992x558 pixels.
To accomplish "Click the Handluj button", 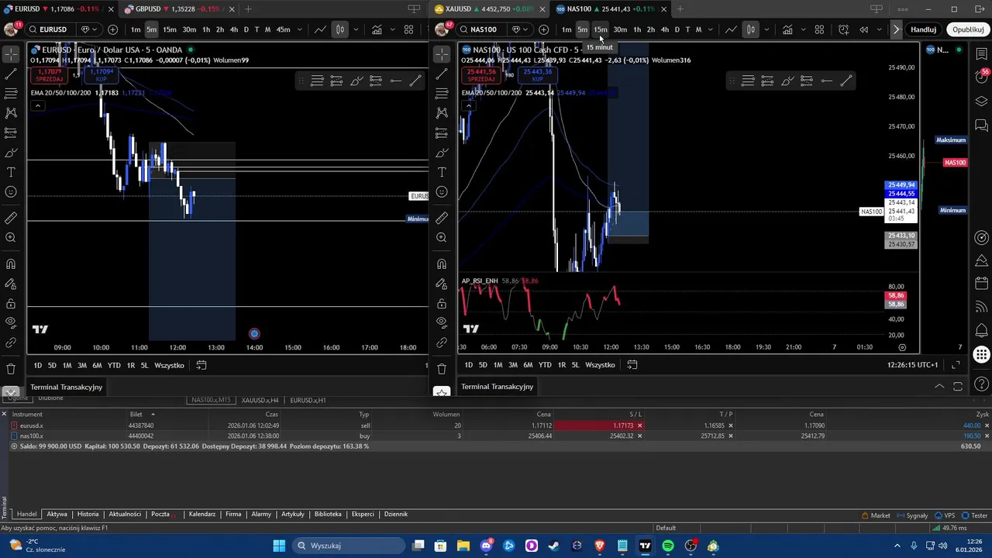I will point(923,29).
